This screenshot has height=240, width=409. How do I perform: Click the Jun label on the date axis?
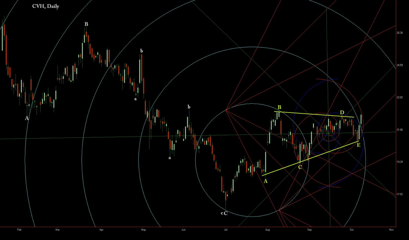tap(184, 230)
